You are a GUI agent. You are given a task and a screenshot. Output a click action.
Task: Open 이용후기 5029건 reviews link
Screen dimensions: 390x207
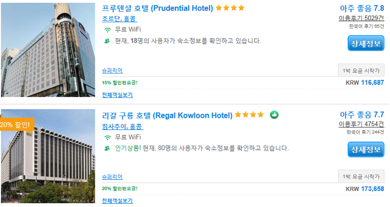(x=362, y=18)
